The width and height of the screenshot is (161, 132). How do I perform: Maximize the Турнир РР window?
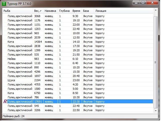coord(143,3)
